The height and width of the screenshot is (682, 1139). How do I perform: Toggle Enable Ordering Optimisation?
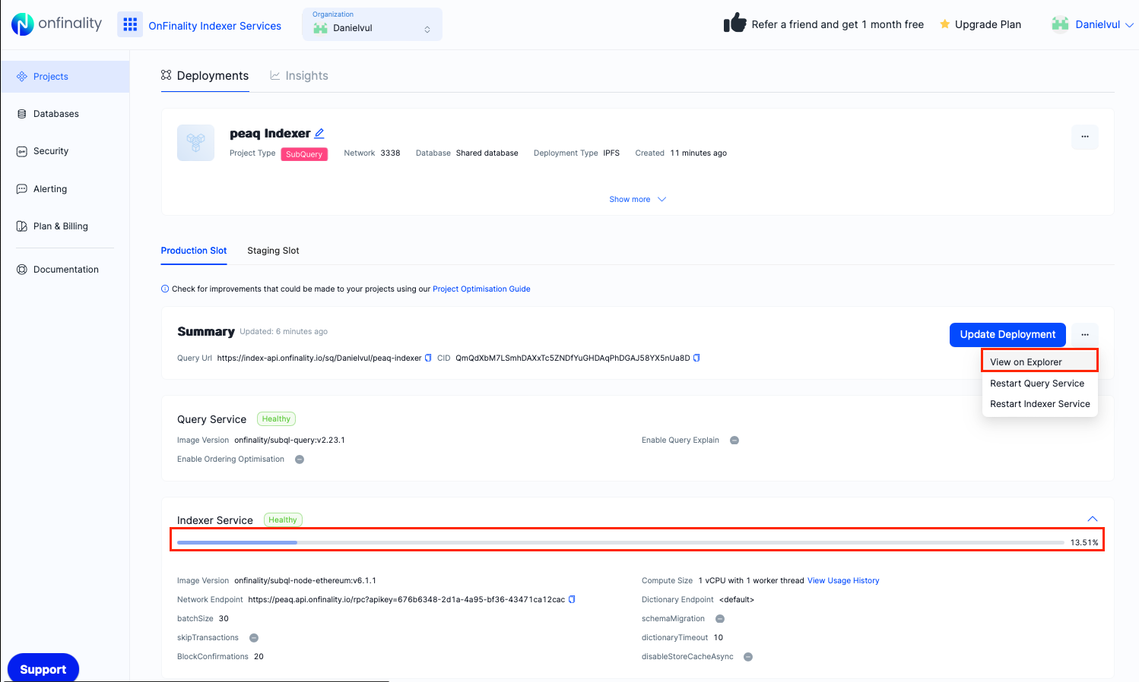coord(300,459)
